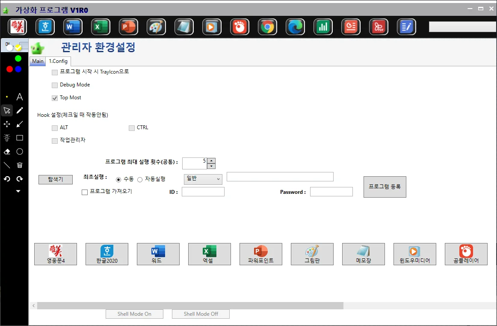Check the 작업관리자 checkbox
The height and width of the screenshot is (326, 497).
coord(54,140)
